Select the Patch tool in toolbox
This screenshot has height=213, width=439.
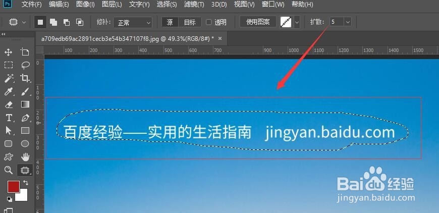[x=25, y=170]
